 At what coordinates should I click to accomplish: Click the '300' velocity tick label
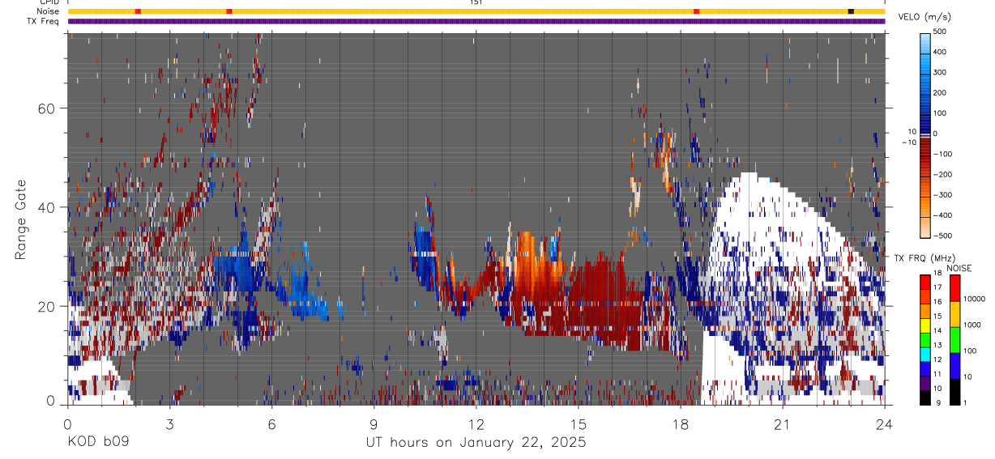pos(939,73)
